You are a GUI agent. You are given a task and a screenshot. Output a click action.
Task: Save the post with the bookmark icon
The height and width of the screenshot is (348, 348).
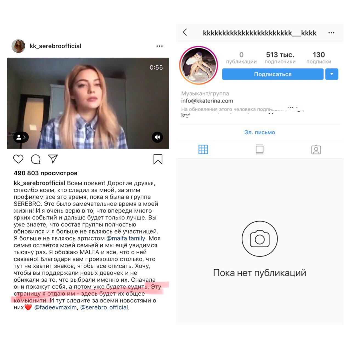coord(158,159)
